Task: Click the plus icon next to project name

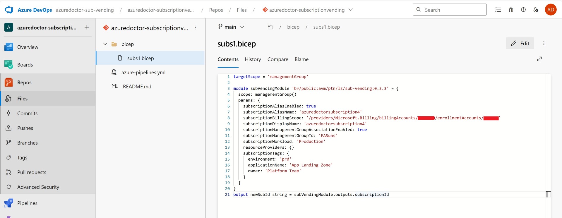Action: coord(87,27)
